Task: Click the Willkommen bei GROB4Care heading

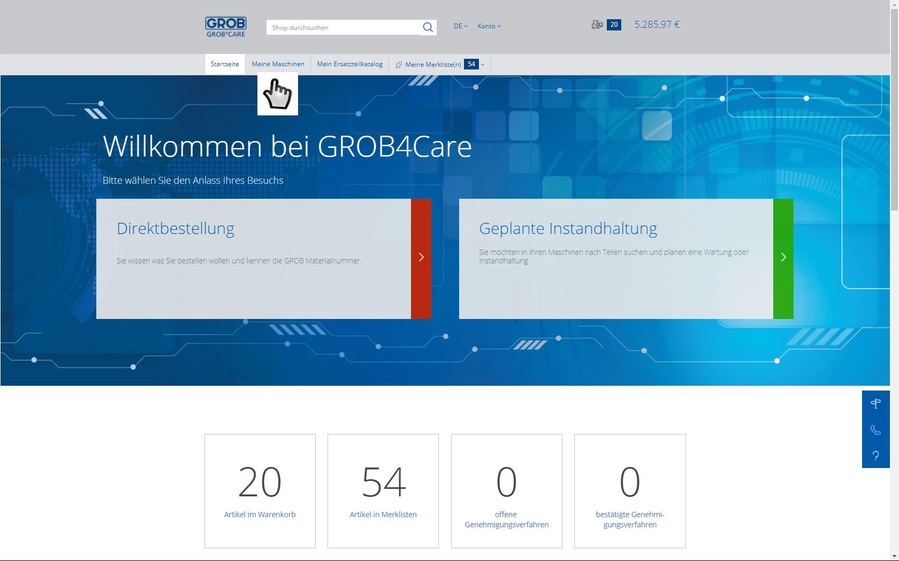Action: point(287,146)
